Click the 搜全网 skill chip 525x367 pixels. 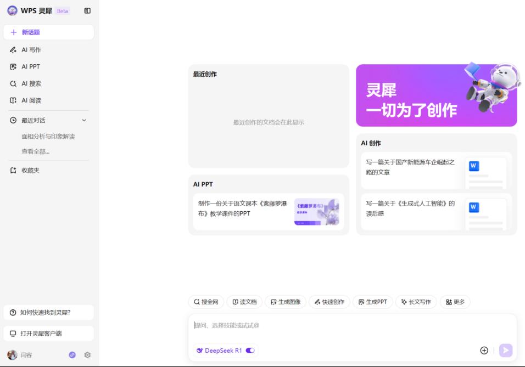pos(206,302)
